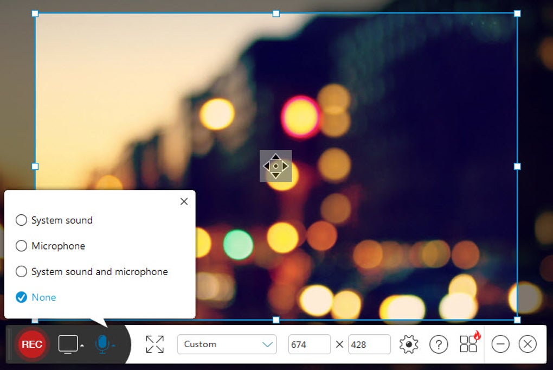Screen dimensions: 553x370
Task: Select the Microphone radio button
Action: click(x=21, y=246)
